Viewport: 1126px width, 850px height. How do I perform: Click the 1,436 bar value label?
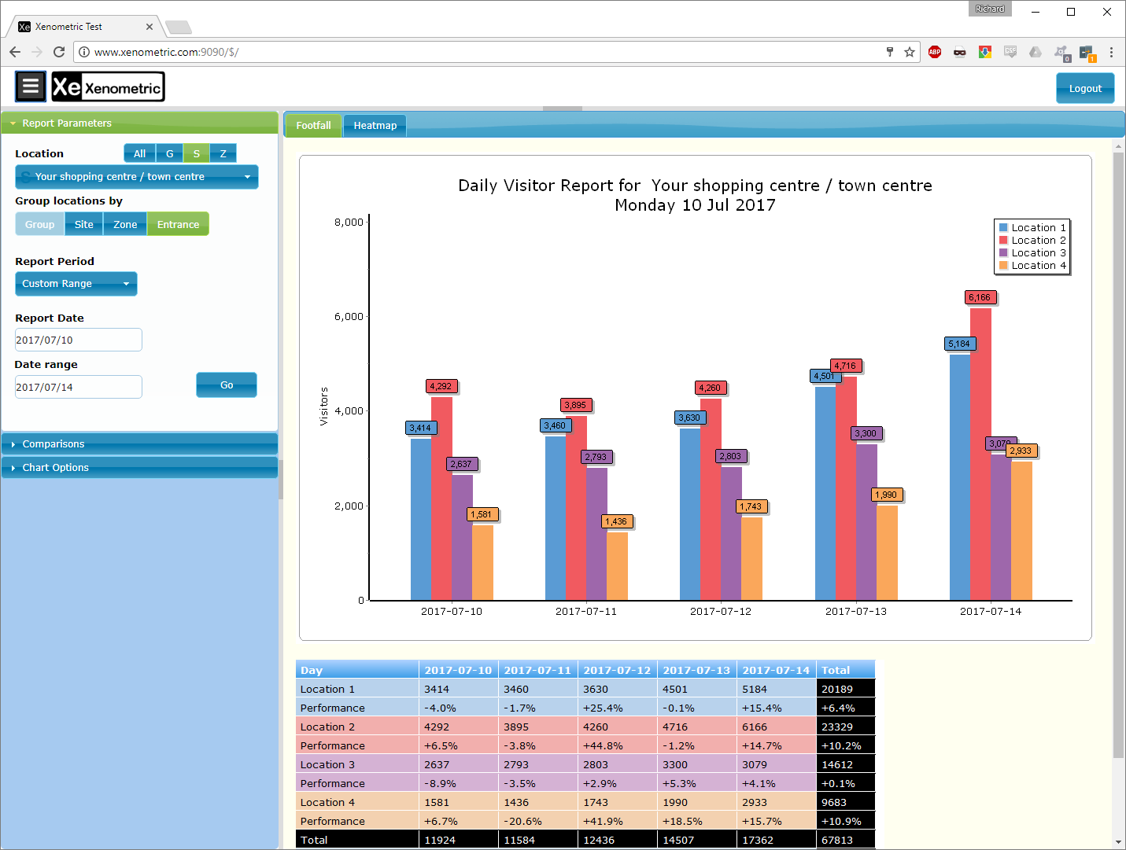point(616,521)
